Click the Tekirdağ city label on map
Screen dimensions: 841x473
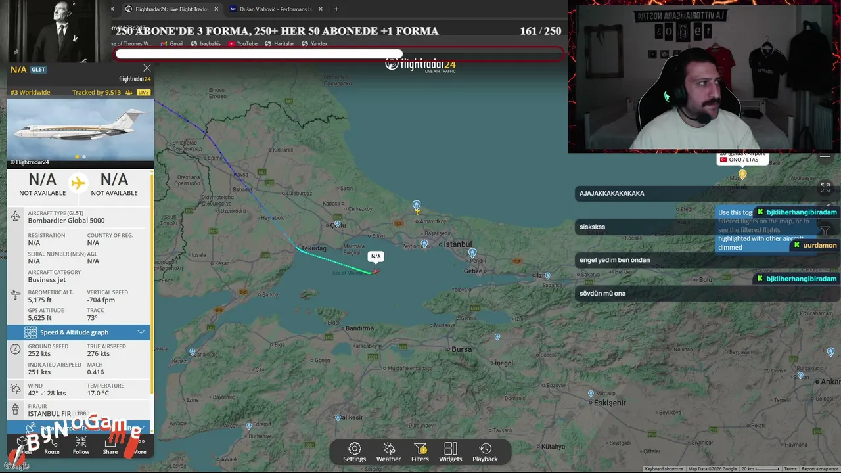(313, 248)
